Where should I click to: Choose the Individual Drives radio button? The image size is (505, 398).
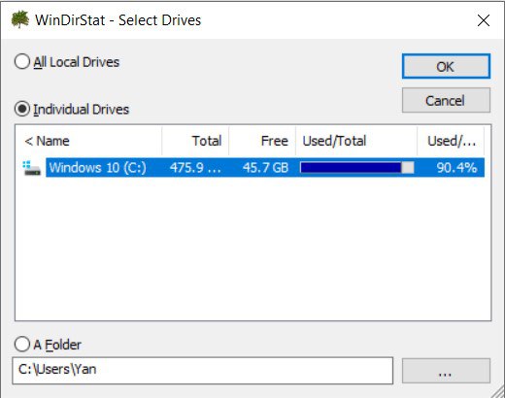tap(72, 109)
